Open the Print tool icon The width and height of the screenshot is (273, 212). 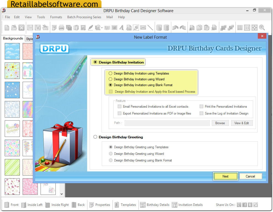(61, 27)
